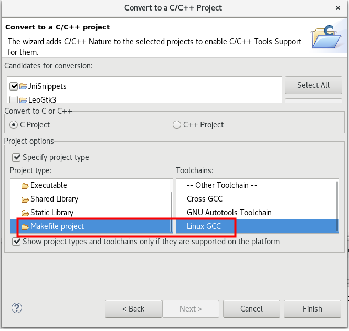
Task: Select Cross GCC in the toolchains list
Action: 205,199
